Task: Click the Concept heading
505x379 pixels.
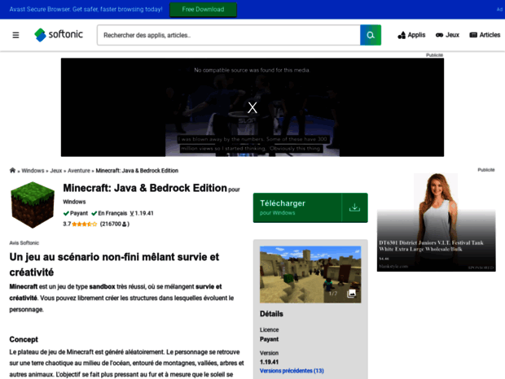Action: [24, 339]
